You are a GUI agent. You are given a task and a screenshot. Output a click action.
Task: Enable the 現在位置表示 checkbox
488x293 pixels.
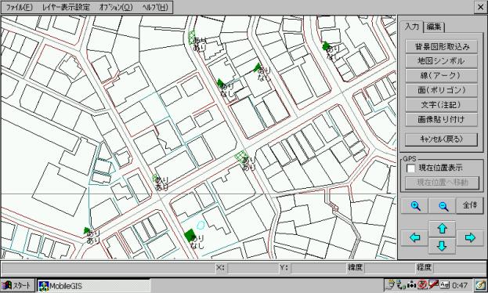(x=410, y=168)
